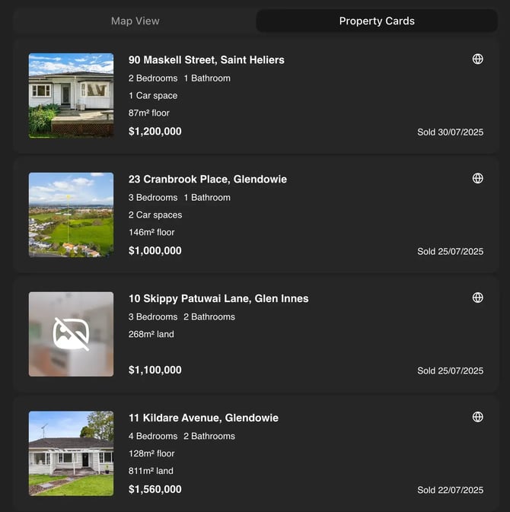Click no-photo placeholder icon for Skippy Patuwai Lane
This screenshot has height=512, width=510.
[71, 334]
